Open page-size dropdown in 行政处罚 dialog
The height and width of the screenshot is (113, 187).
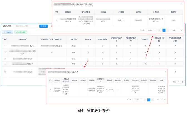pyautogui.click(x=137, y=100)
